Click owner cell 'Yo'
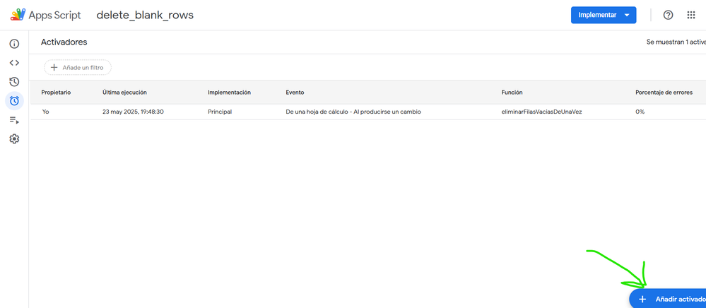Viewport: 706px width, 308px height. (45, 112)
